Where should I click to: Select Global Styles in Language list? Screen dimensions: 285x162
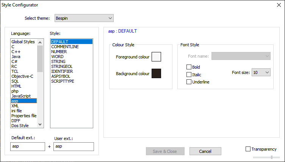23,42
